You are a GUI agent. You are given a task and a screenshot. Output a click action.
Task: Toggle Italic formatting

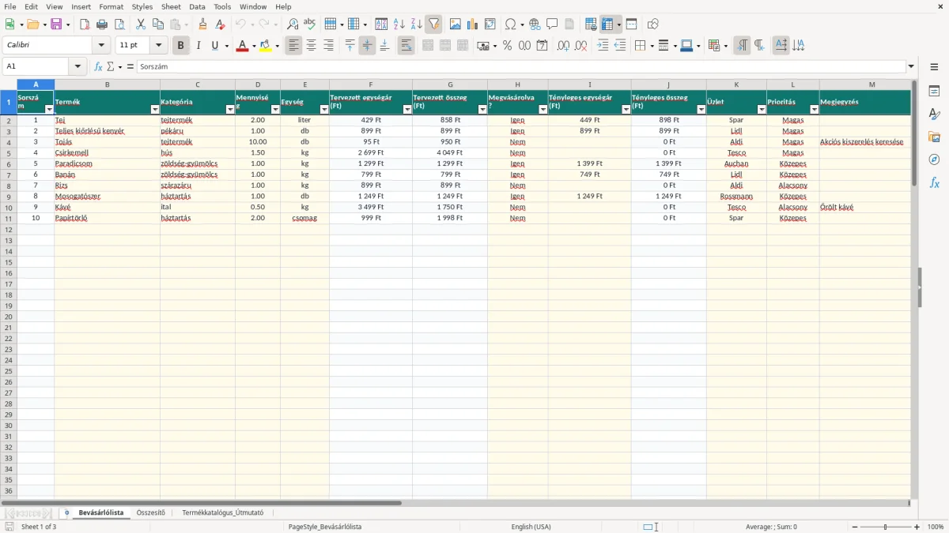point(198,46)
